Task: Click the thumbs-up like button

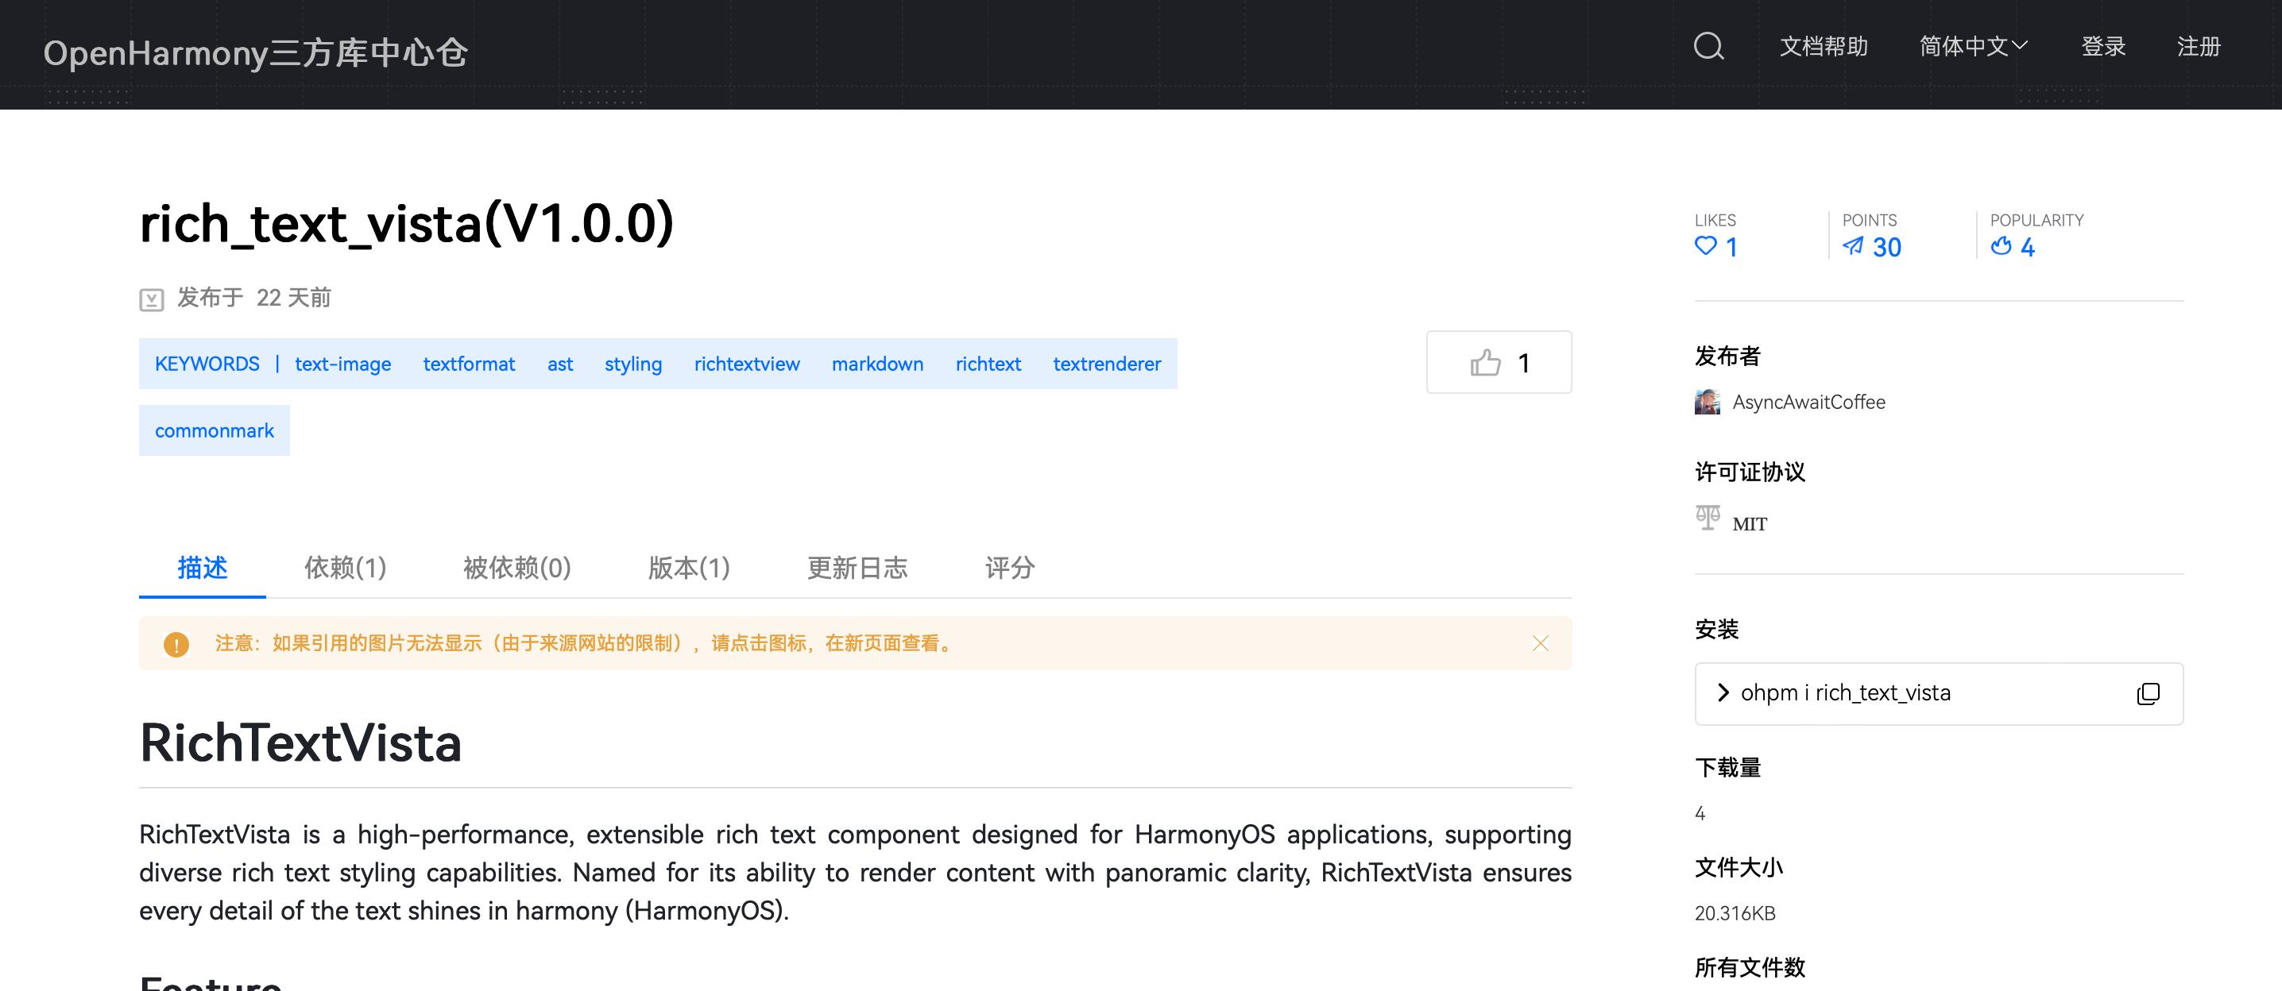Action: [x=1499, y=362]
